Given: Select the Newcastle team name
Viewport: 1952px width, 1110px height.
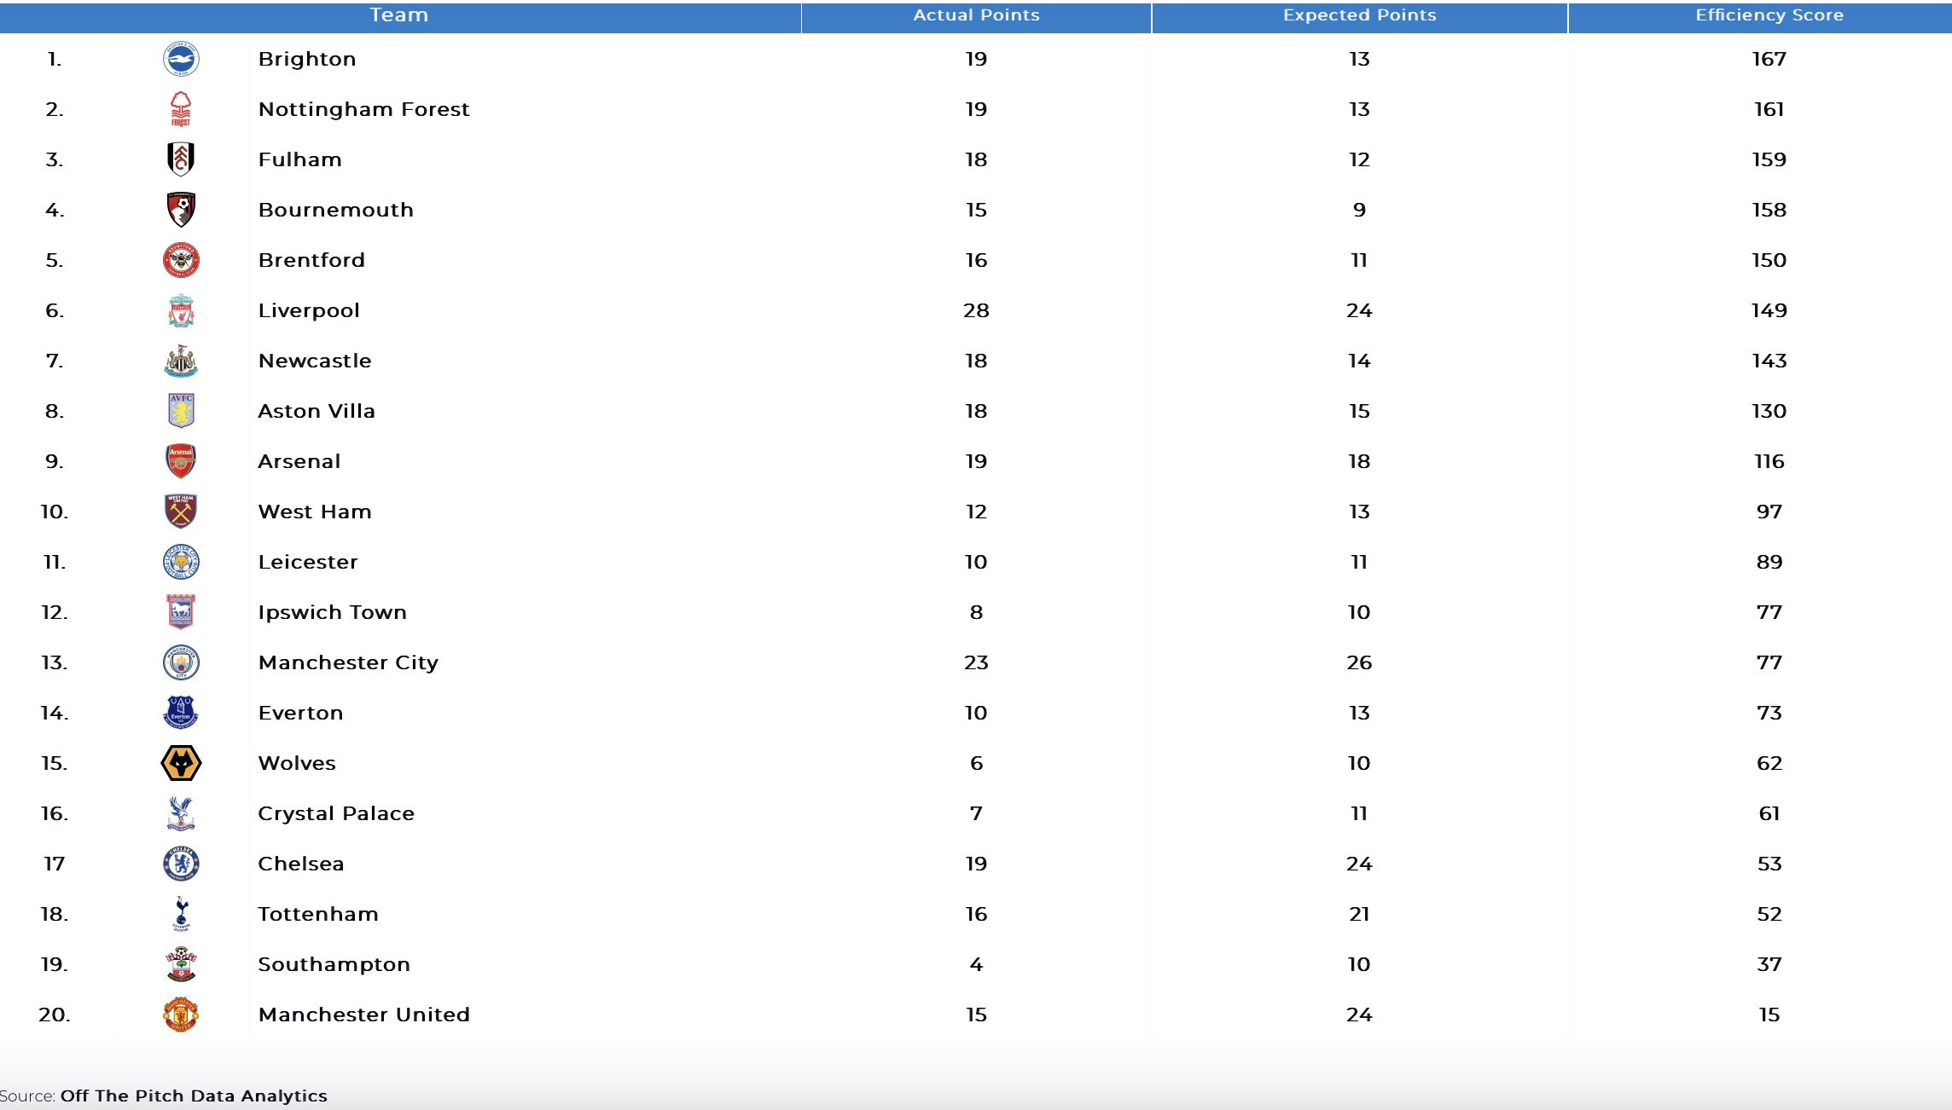Looking at the screenshot, I should click(x=315, y=361).
